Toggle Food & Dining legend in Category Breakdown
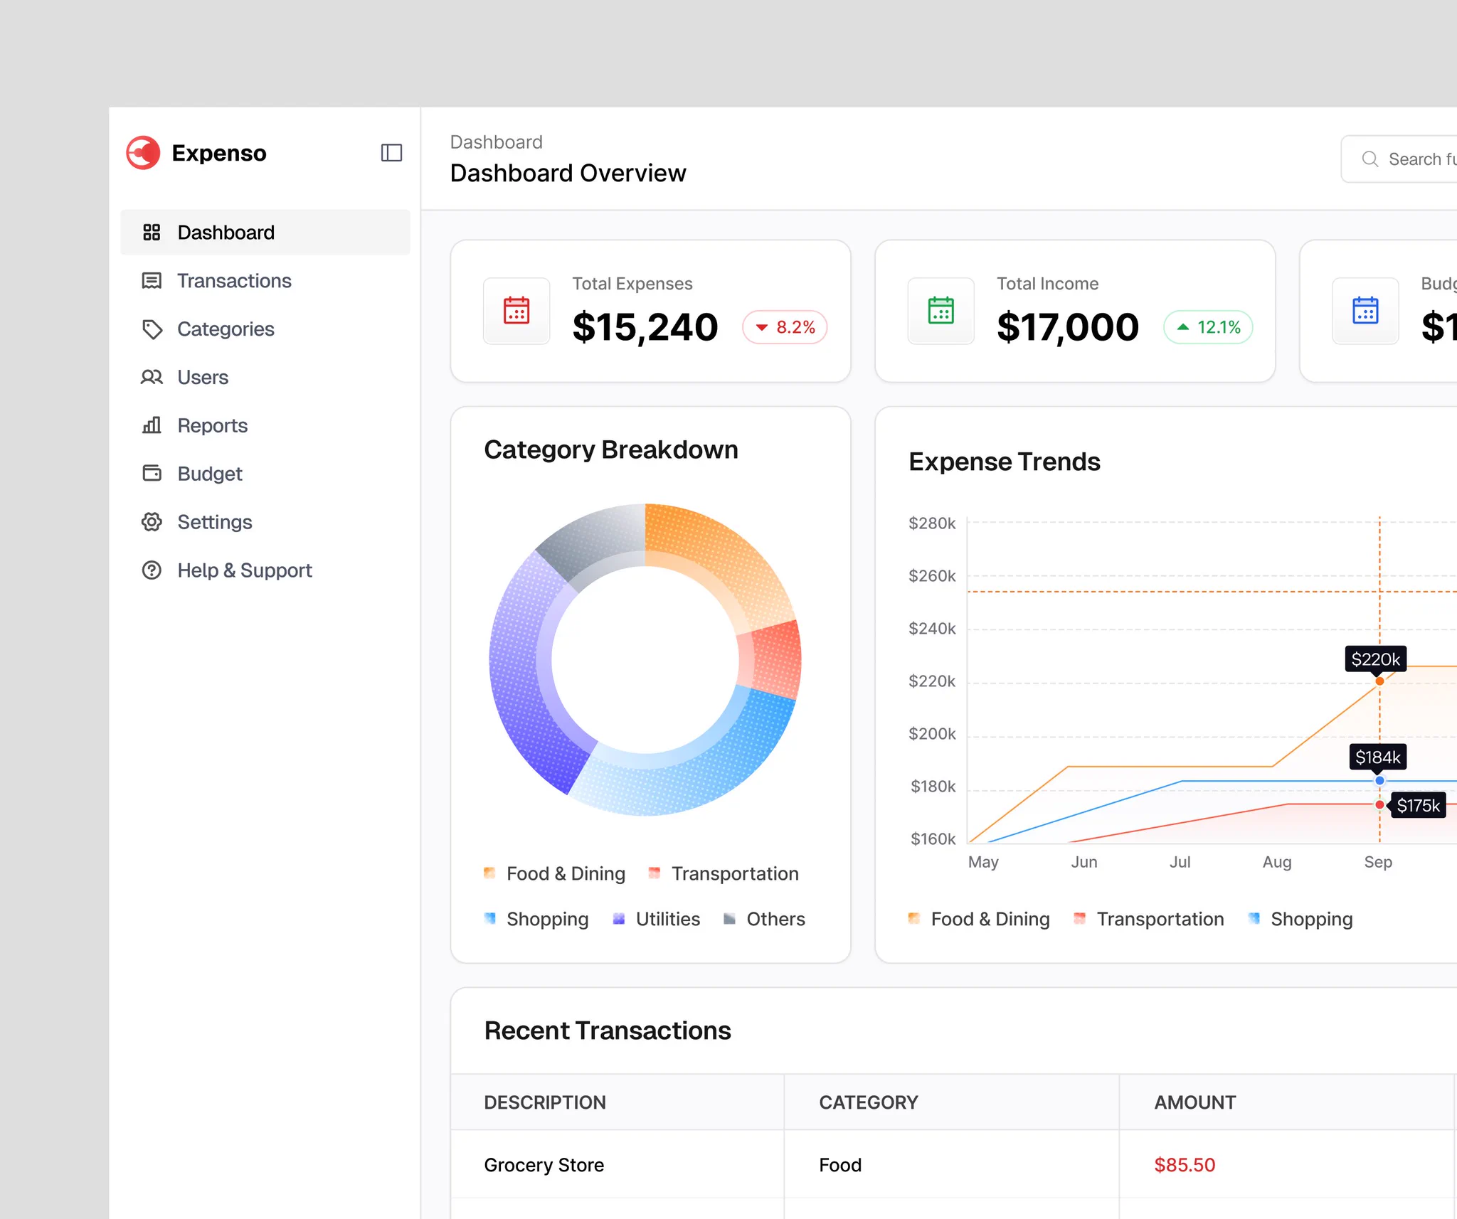Viewport: 1457px width, 1219px height. pos(555,873)
